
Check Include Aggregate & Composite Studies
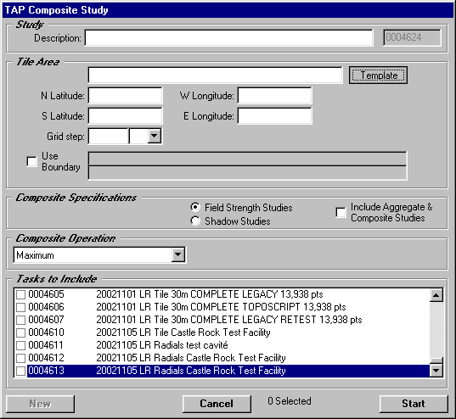point(341,212)
